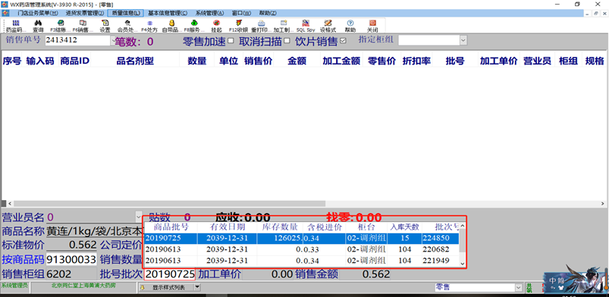Open the 基本信息管理 menu
The height and width of the screenshot is (297, 609).
tap(168, 13)
